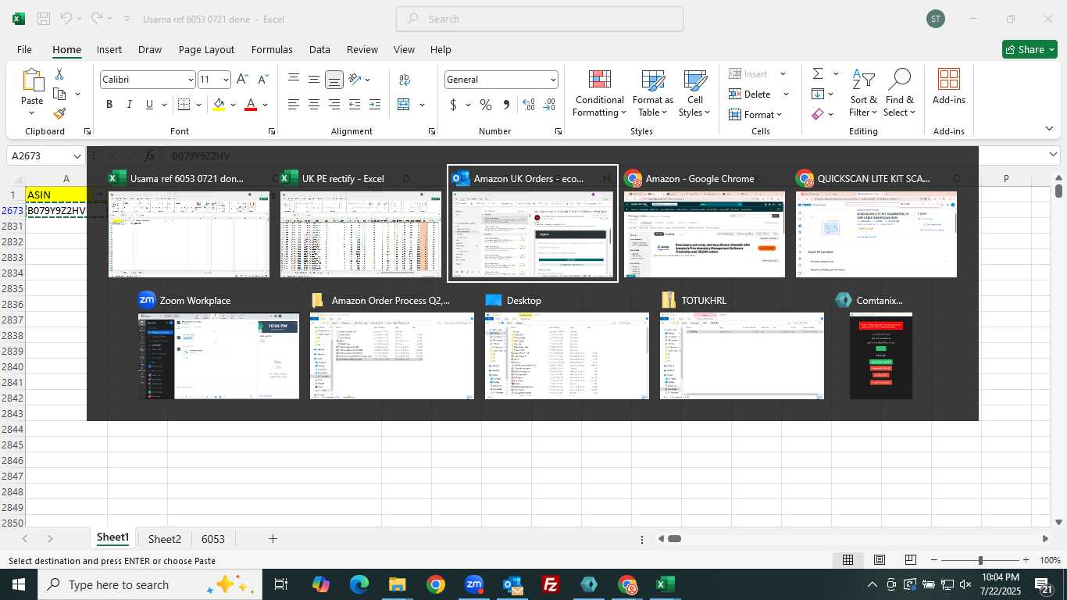Click the Delete cells button
Screen dimensions: 1067x600
point(750,94)
